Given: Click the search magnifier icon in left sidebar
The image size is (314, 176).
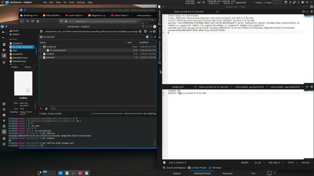Looking at the screenshot, I should tap(4, 110).
